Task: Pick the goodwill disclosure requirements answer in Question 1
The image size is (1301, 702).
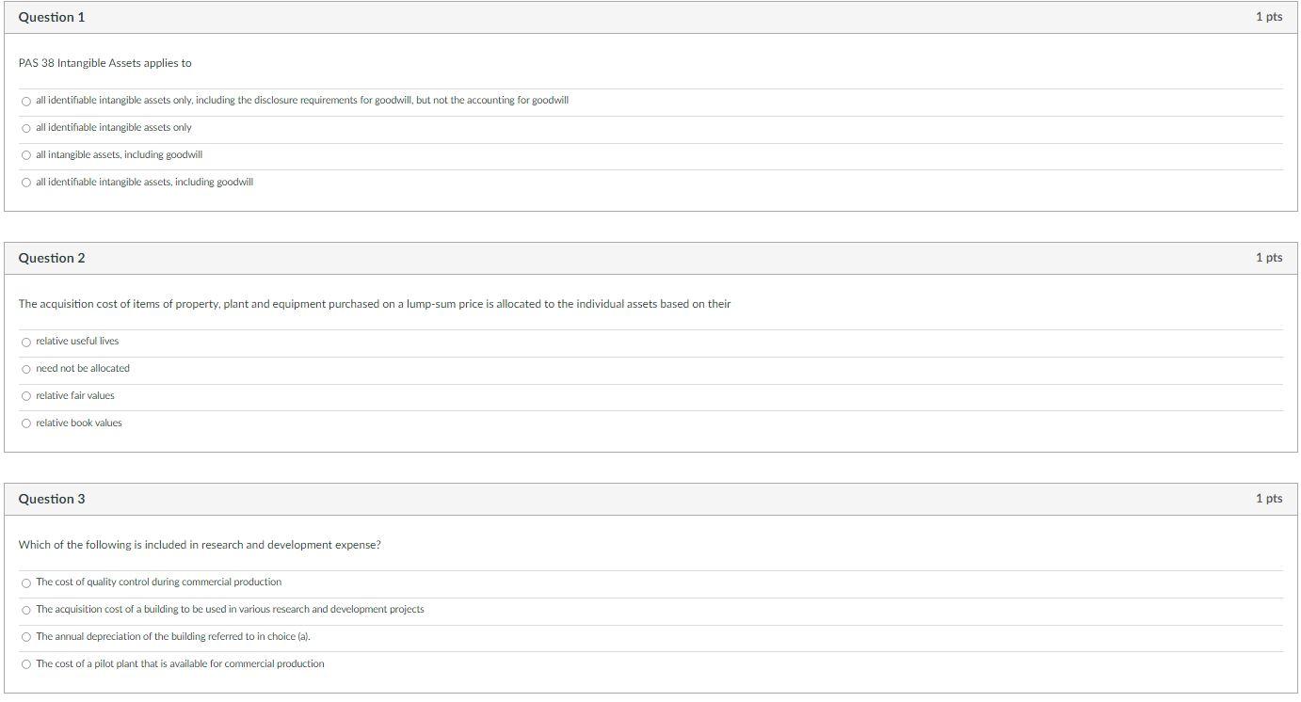Action: coord(25,100)
